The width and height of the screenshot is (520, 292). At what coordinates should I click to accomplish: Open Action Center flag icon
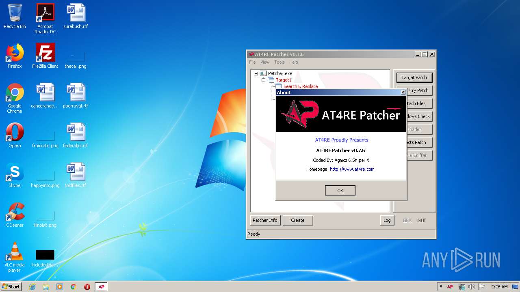point(481,287)
